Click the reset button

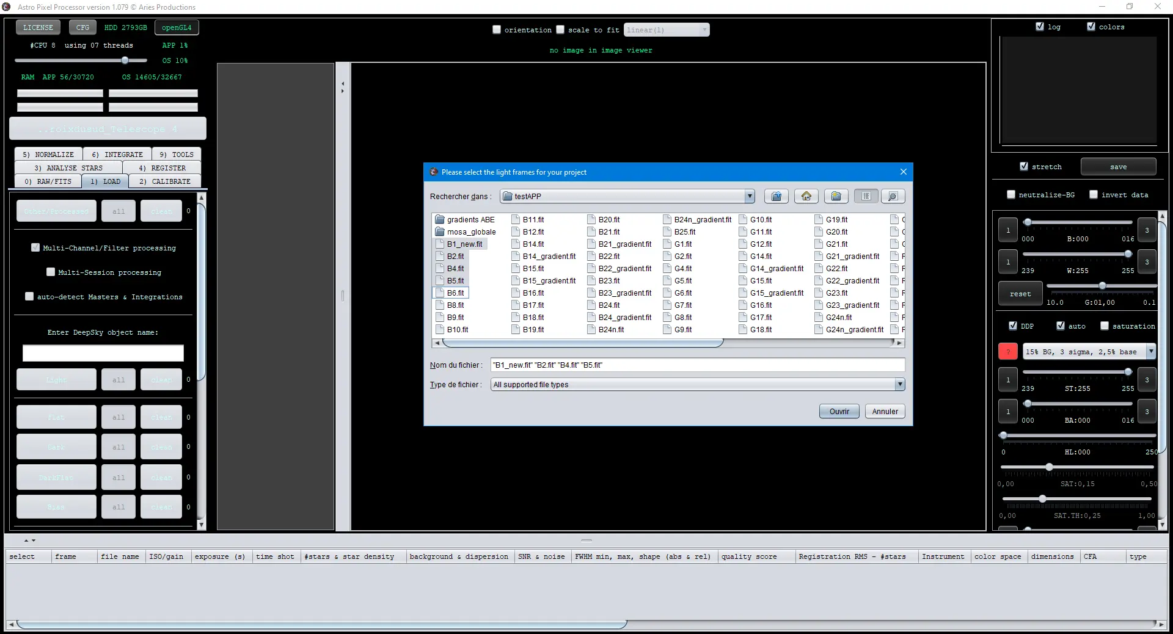pyautogui.click(x=1020, y=294)
